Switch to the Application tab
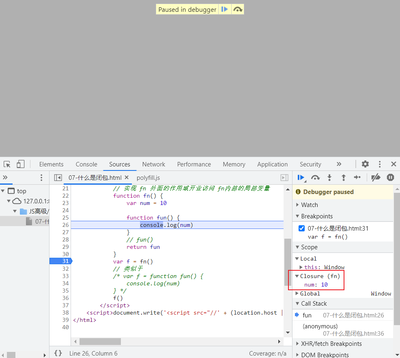 (273, 164)
